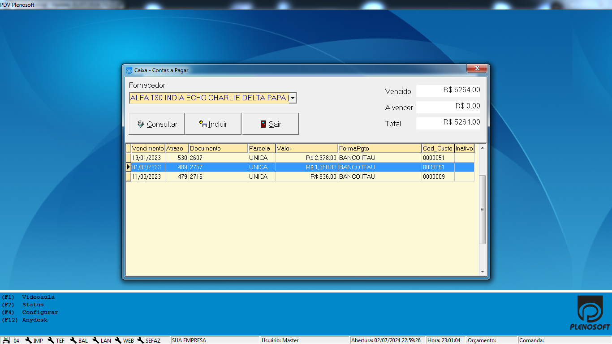Click the IMP wrench status icon
The height and width of the screenshot is (344, 612).
click(x=29, y=340)
